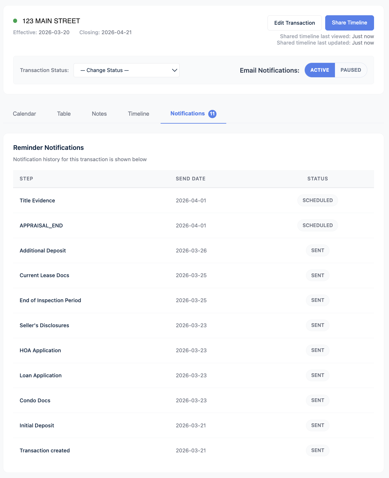Click the Change Status dropdown chevron arrow
Screen dimensions: 389x478
click(x=174, y=70)
